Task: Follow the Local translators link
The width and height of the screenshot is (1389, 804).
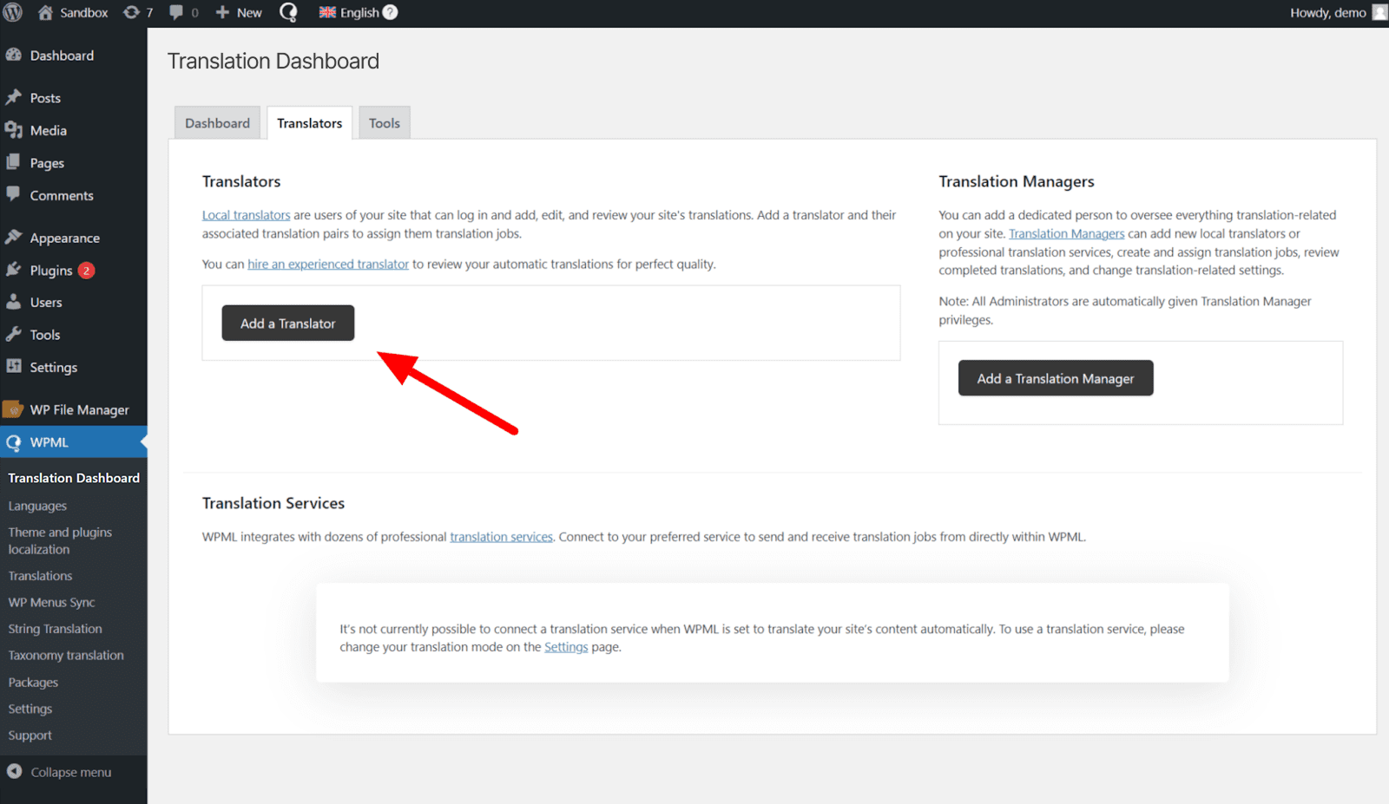Action: [247, 215]
